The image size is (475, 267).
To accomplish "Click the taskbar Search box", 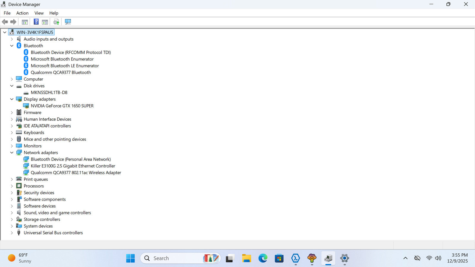I will pos(180,258).
